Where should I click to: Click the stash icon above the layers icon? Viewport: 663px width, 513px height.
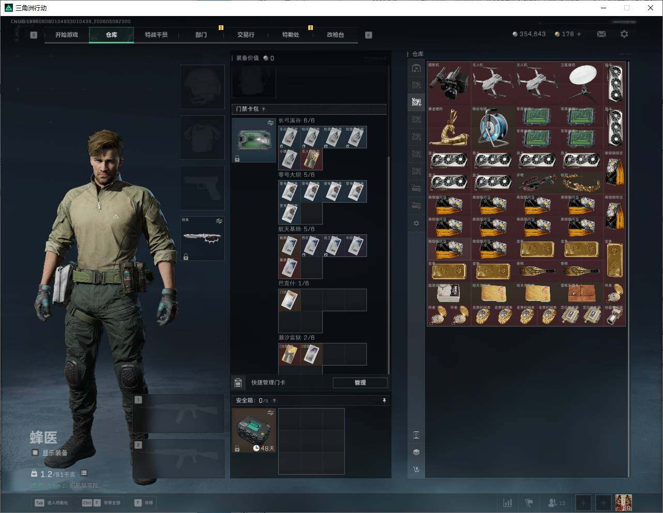coord(416,435)
